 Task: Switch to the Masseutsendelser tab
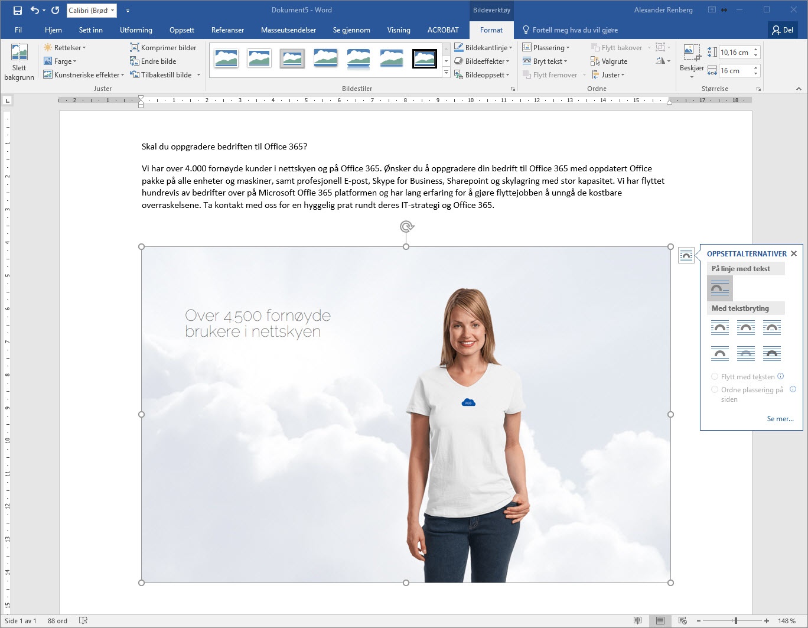click(x=288, y=30)
